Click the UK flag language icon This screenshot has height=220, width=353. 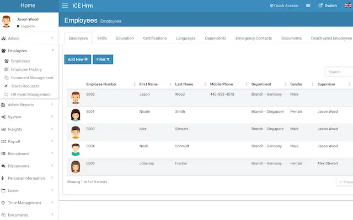(x=347, y=5)
